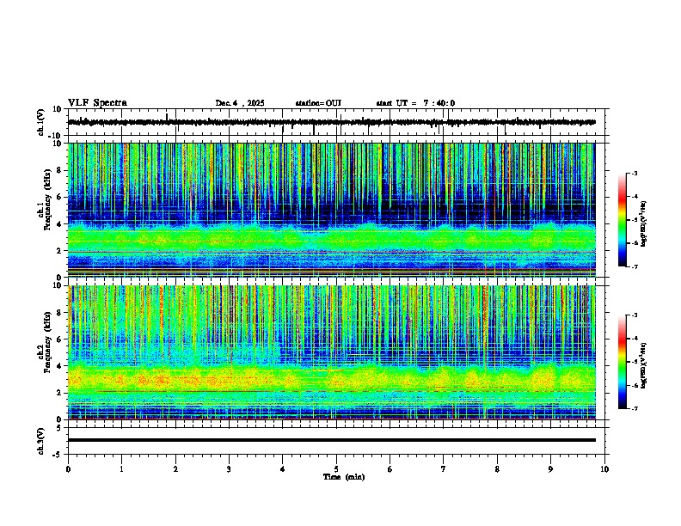
Task: Click time axis tick label "1"
Action: [121, 469]
